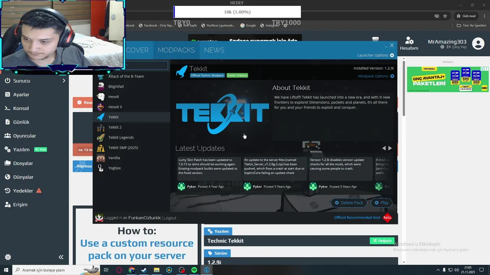Open Technic Launcher from taskbar
Viewport: 490px width, 275px height.
click(x=207, y=270)
